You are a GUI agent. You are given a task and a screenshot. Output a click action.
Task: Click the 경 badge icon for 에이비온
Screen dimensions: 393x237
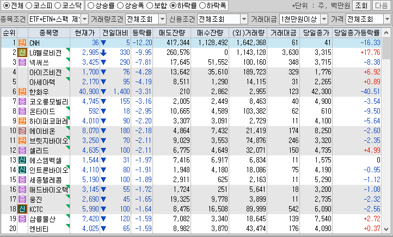point(22,130)
